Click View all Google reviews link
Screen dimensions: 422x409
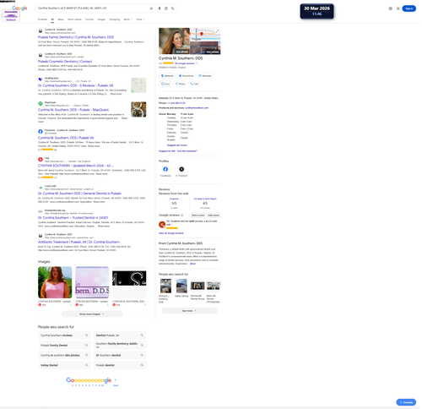tap(171, 233)
